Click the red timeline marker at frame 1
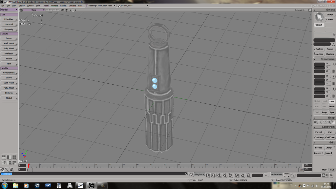This screenshot has height=189, width=336. pos(29,165)
